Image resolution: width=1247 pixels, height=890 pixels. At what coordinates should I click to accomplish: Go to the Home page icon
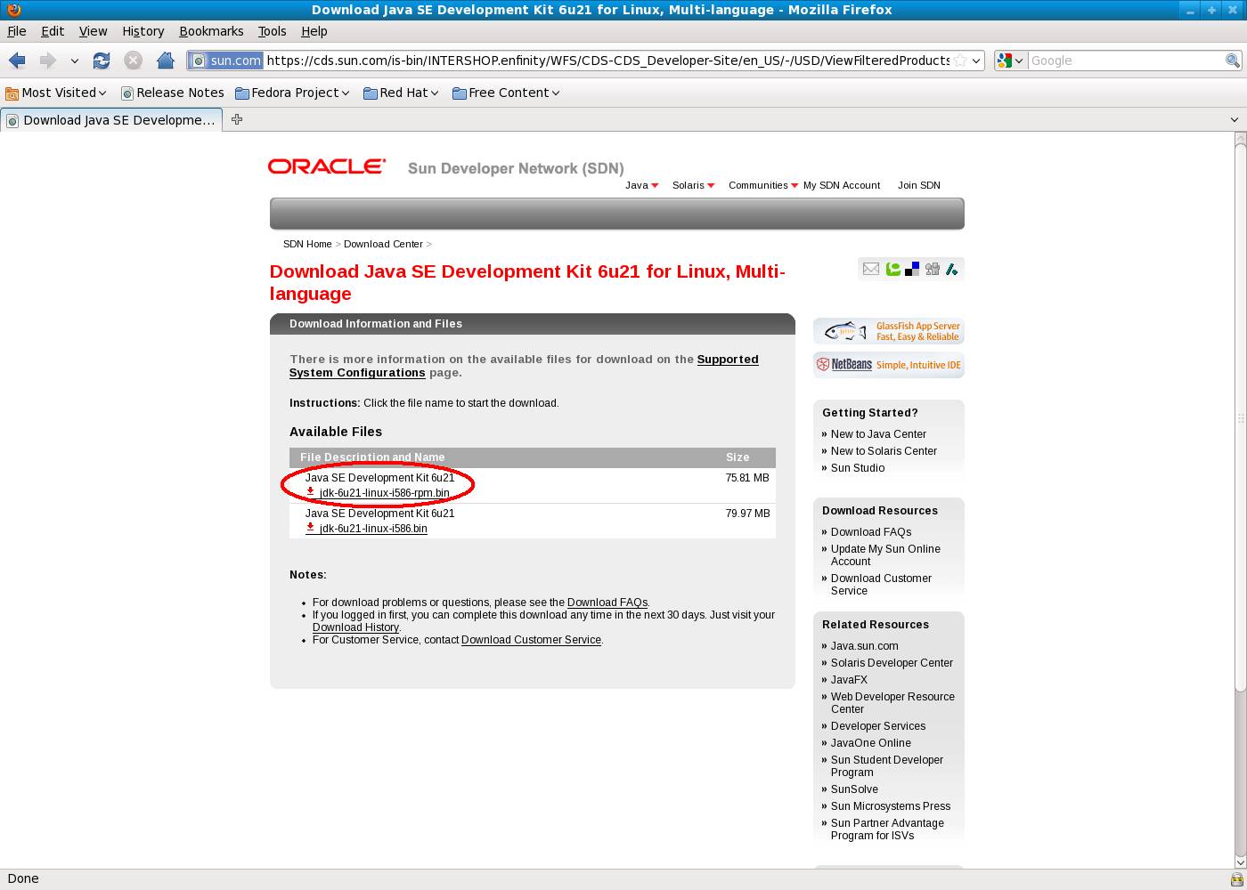click(x=165, y=61)
